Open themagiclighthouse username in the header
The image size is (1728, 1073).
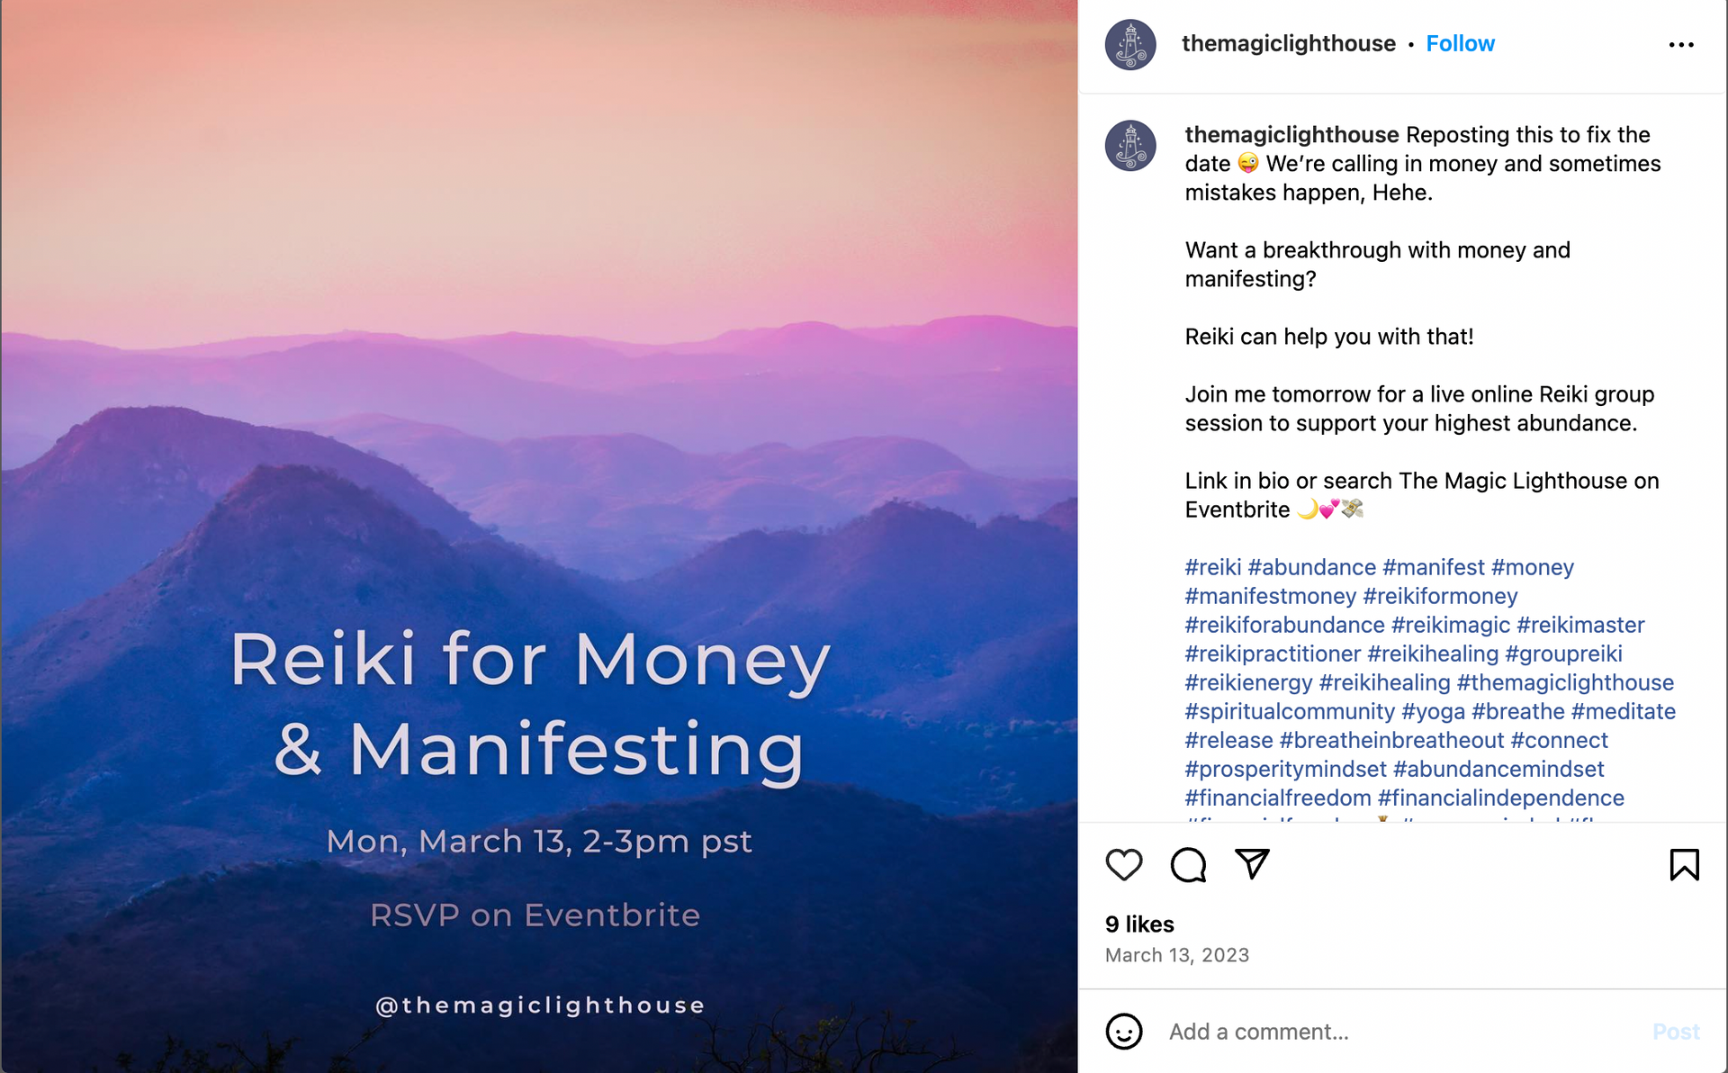pyautogui.click(x=1288, y=44)
